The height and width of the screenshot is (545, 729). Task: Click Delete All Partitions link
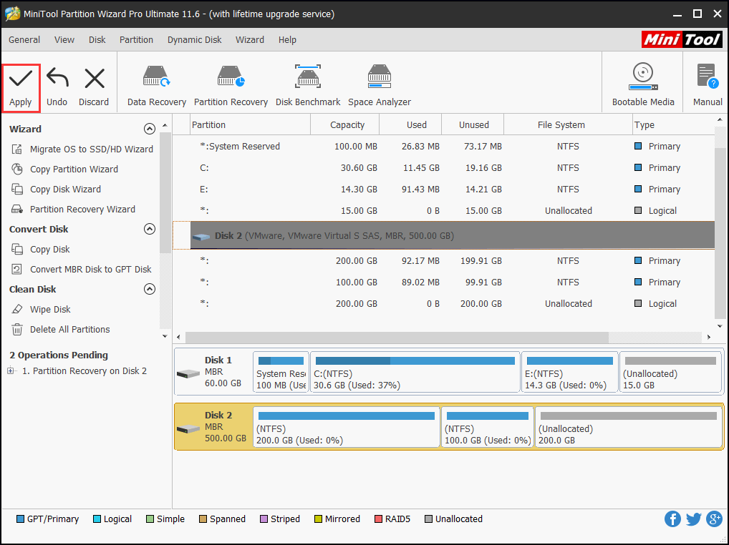tap(69, 329)
